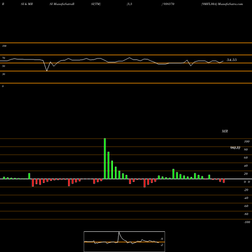Click the RSI 50 axis label
This screenshot has height=252, width=252.
click(4, 66)
